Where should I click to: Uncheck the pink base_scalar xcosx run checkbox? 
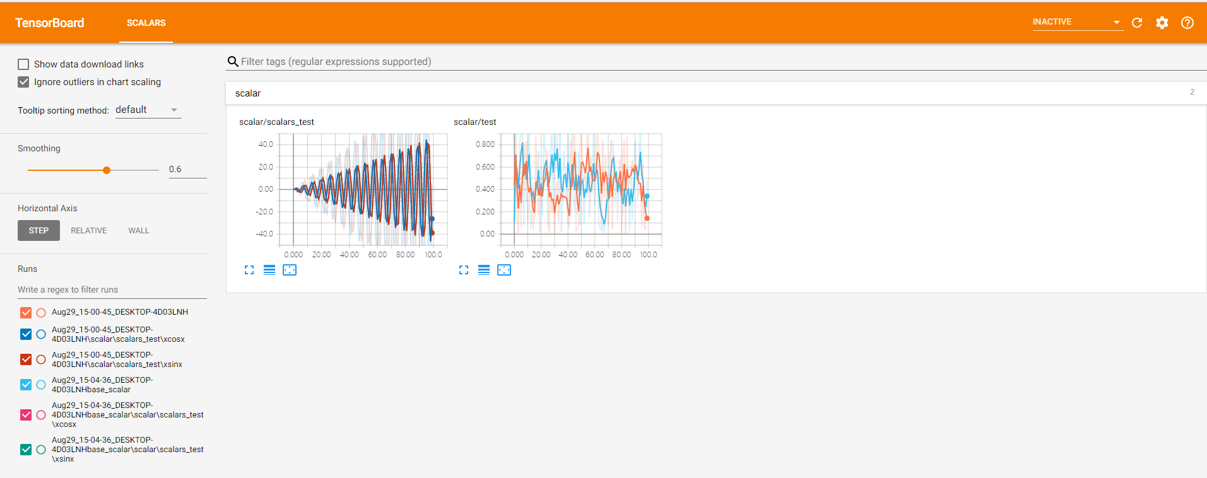click(26, 415)
